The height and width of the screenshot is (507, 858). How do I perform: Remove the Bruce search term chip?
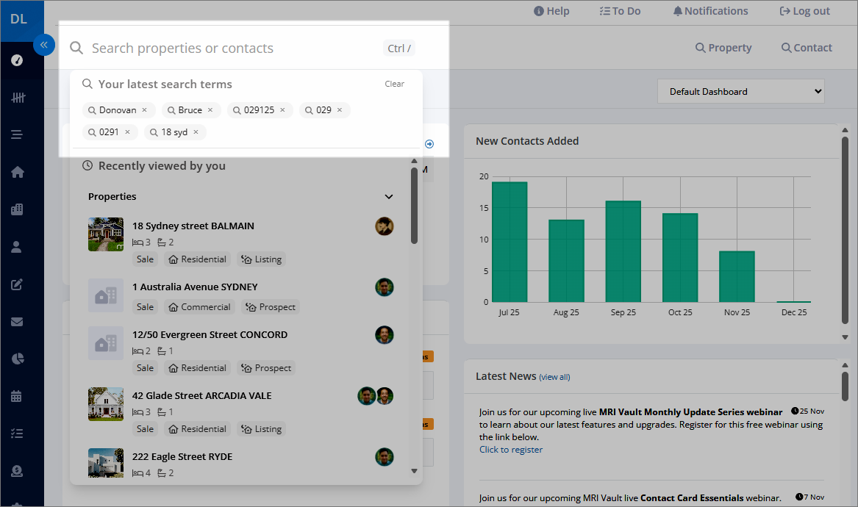(x=210, y=110)
